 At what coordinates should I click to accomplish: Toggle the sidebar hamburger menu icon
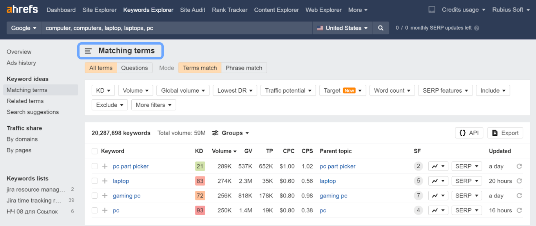88,51
